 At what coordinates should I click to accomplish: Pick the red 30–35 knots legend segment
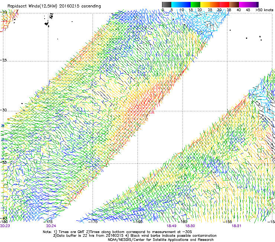click(224, 4)
